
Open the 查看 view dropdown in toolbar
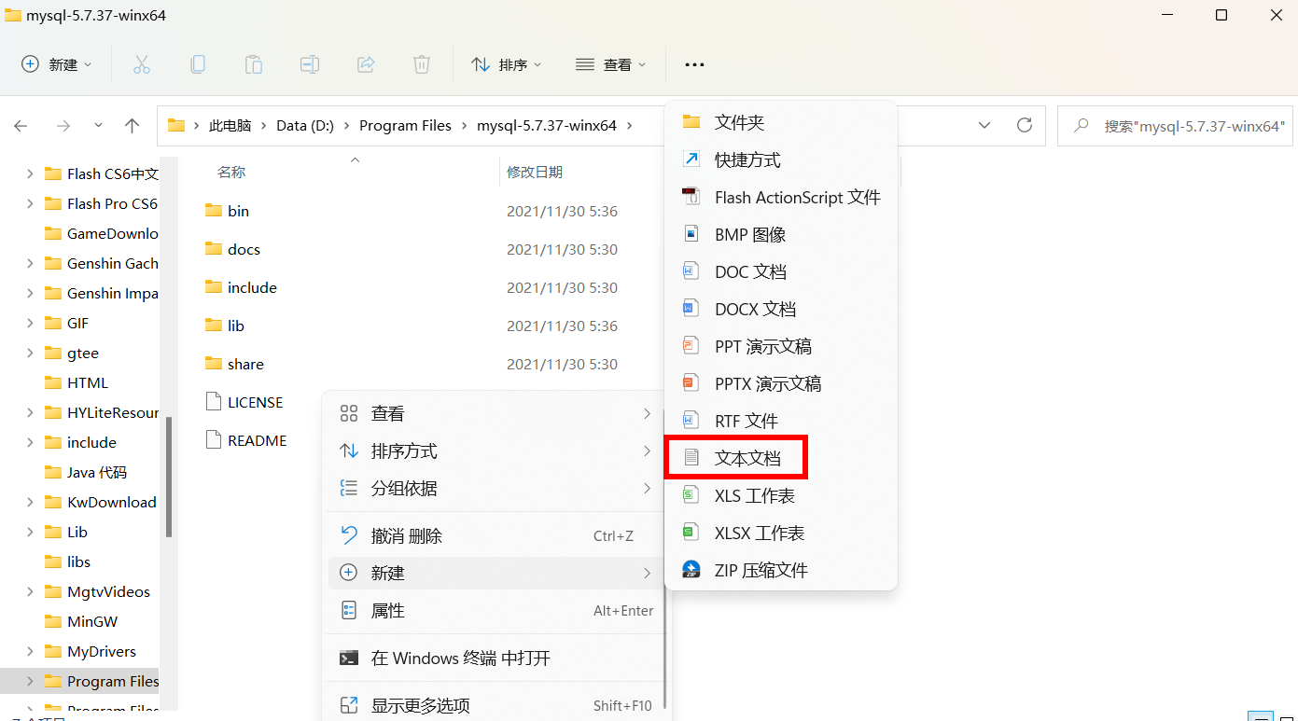(x=611, y=64)
